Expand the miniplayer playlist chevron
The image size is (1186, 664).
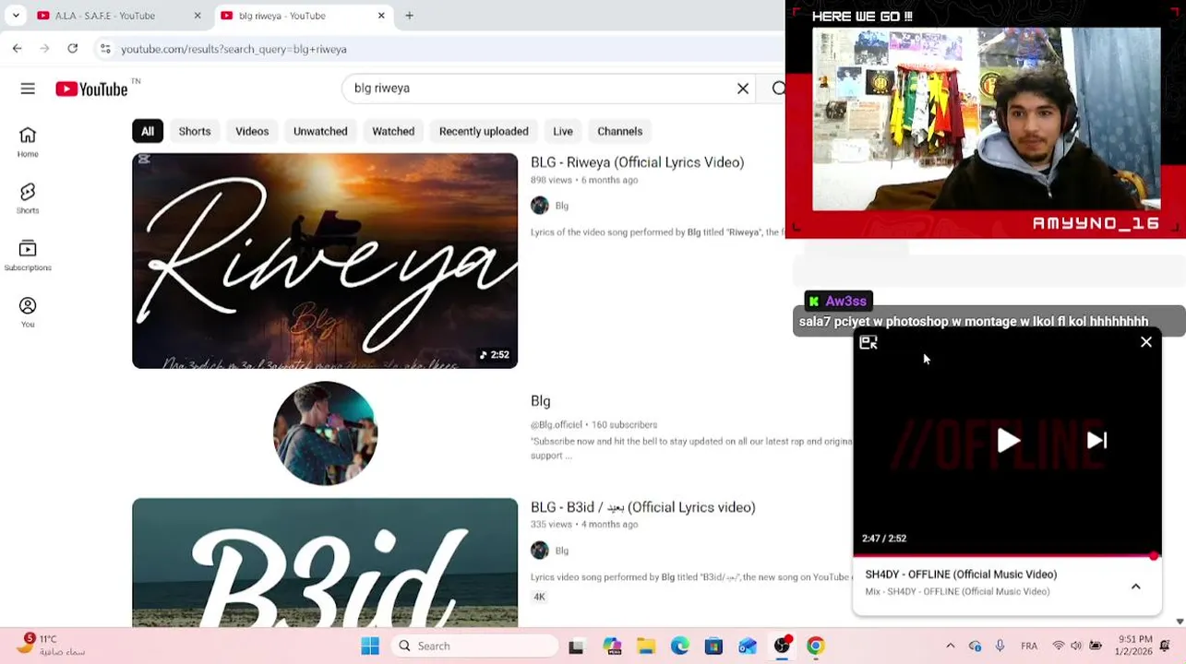[1136, 587]
